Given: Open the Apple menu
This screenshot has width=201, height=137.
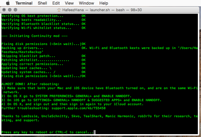Looking at the screenshot, I should (8, 3).
